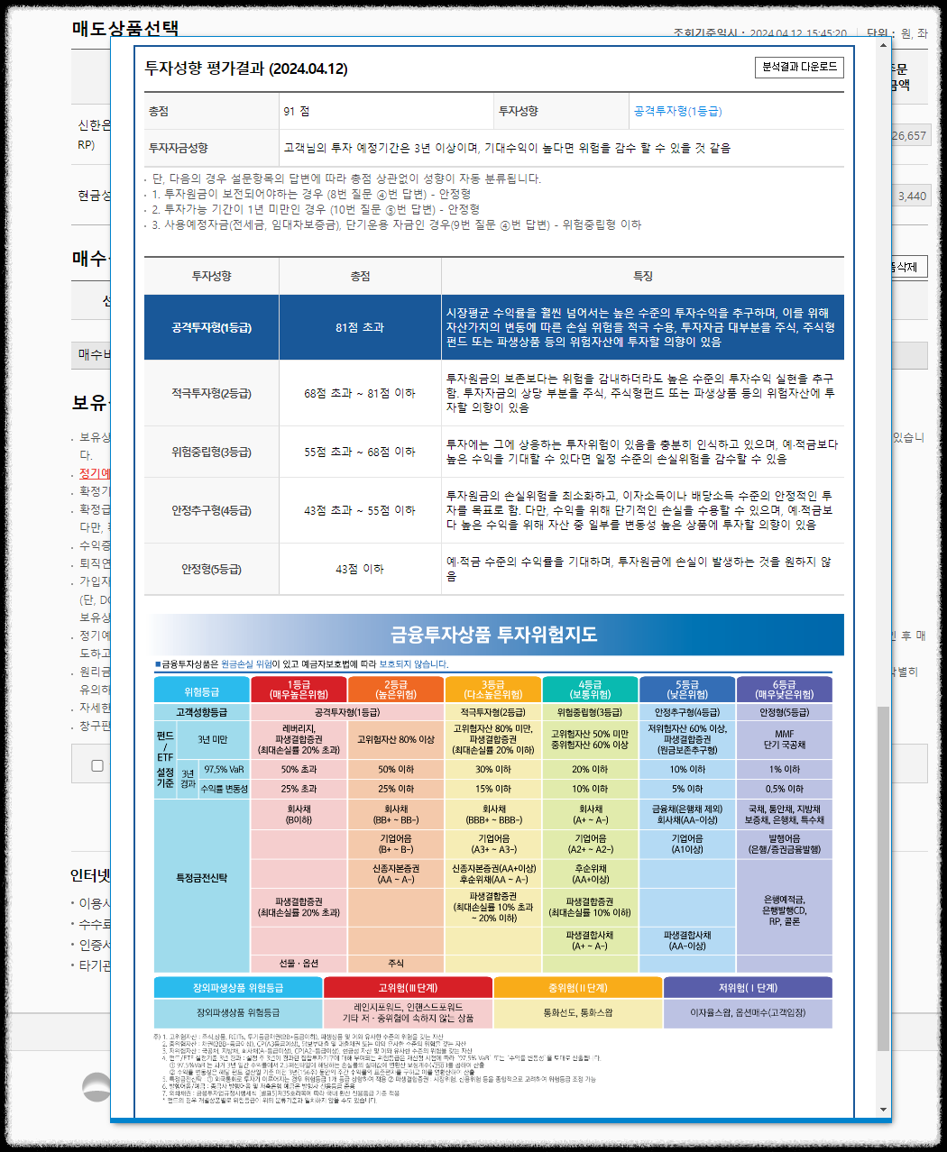
Task: Click the red 1등급 (매우높은위험) header
Action: 299,690
